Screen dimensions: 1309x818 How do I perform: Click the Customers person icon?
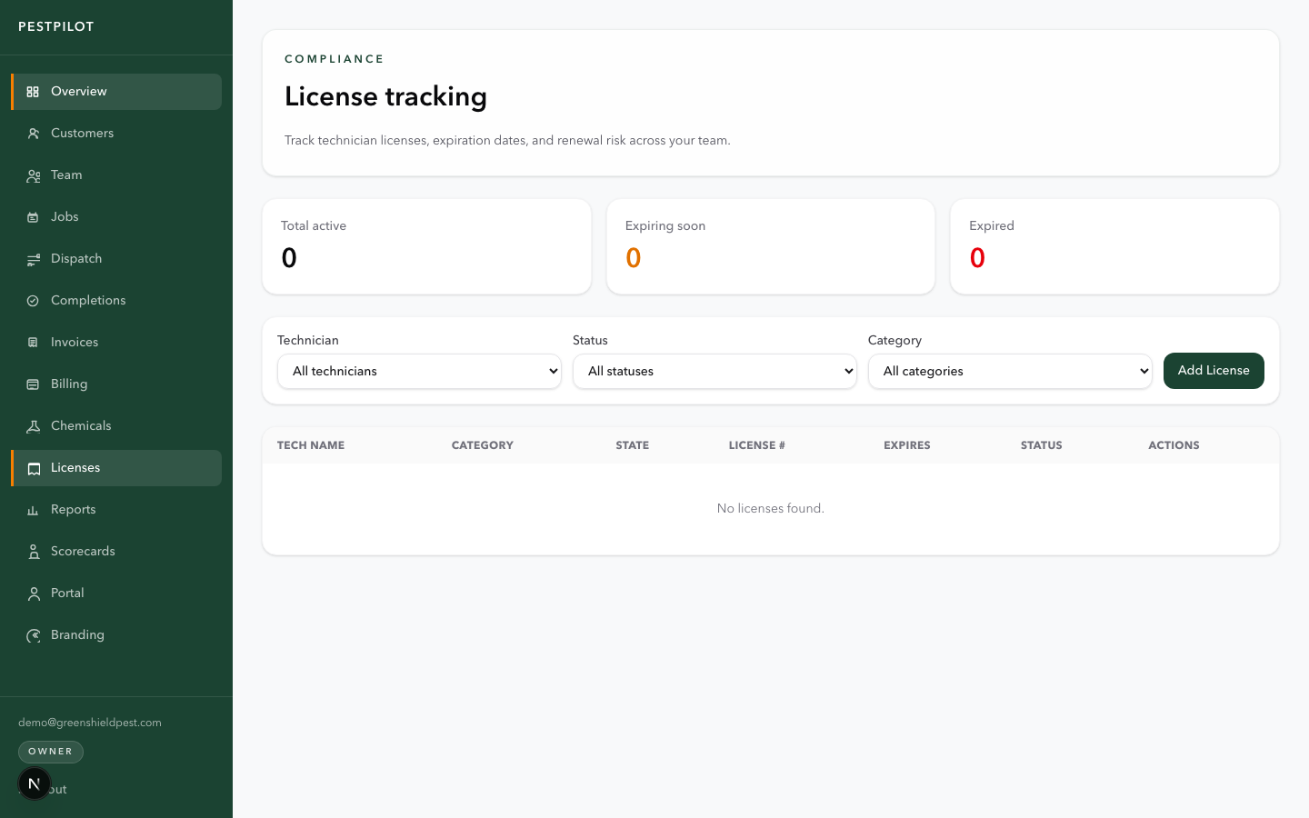point(33,134)
